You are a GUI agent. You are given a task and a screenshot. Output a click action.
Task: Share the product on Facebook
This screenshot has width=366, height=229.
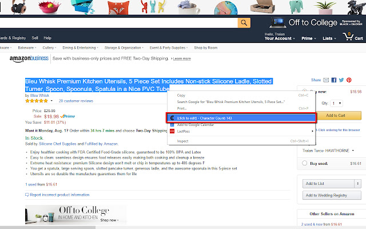click(334, 80)
